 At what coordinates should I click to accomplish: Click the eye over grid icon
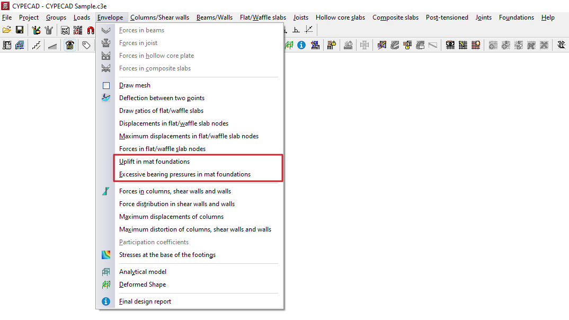[x=450, y=45]
